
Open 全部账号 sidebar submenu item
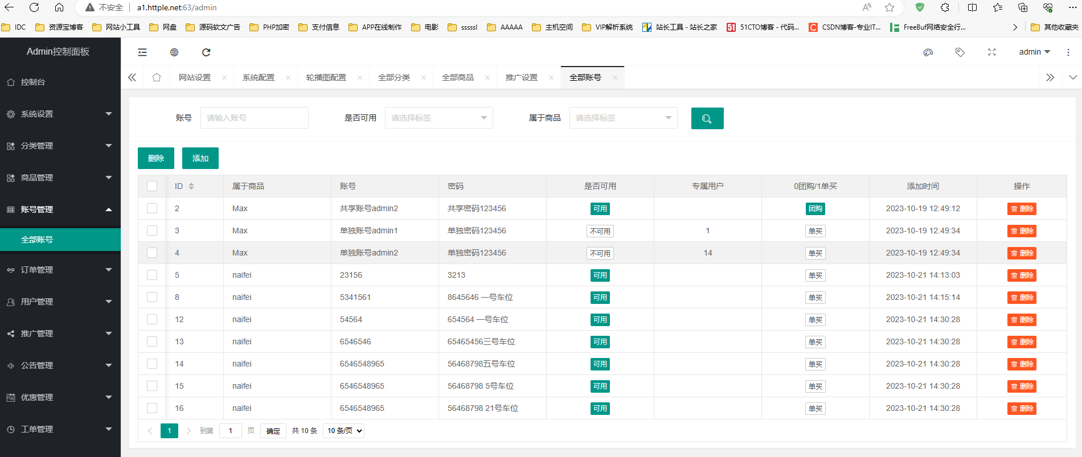click(60, 240)
